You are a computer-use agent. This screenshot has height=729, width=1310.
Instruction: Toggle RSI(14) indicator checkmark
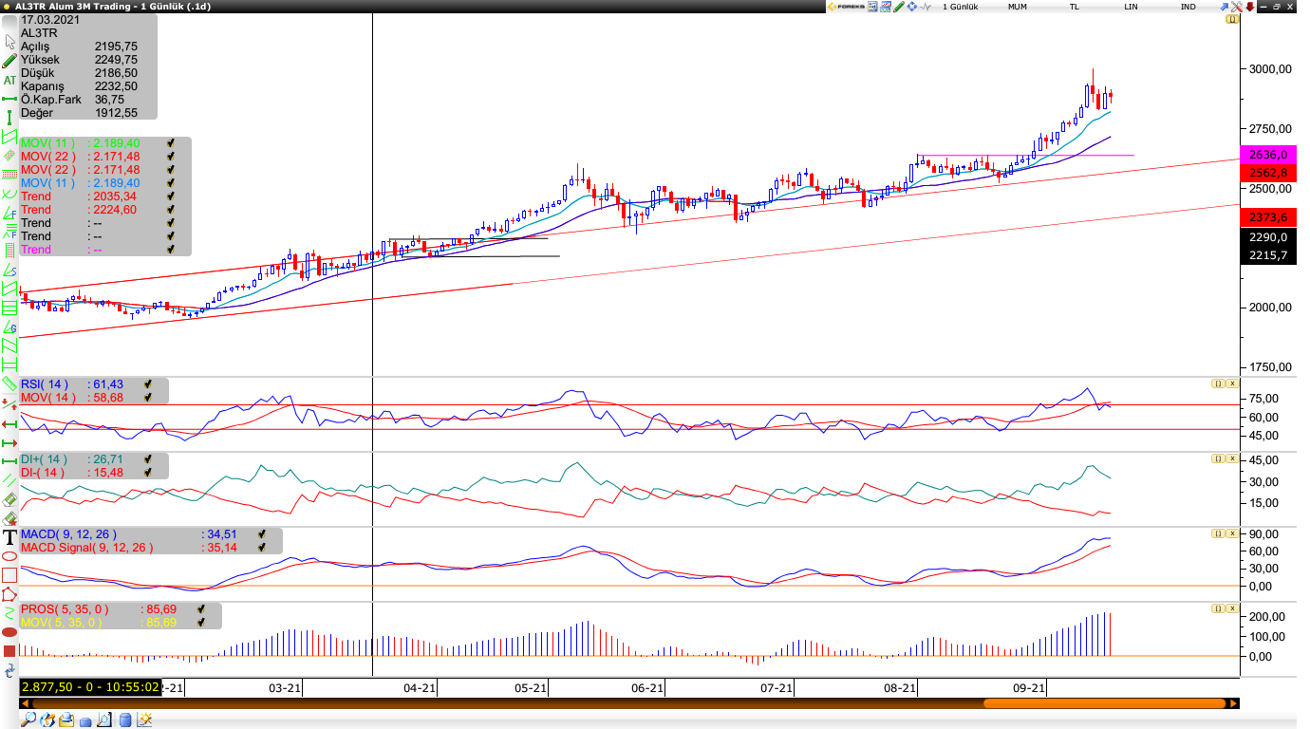(x=148, y=384)
